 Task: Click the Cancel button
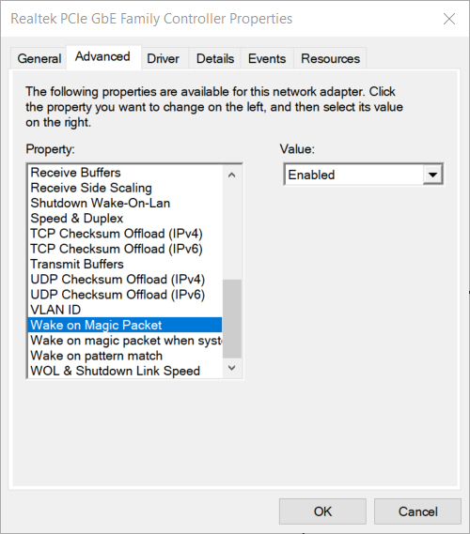point(417,511)
